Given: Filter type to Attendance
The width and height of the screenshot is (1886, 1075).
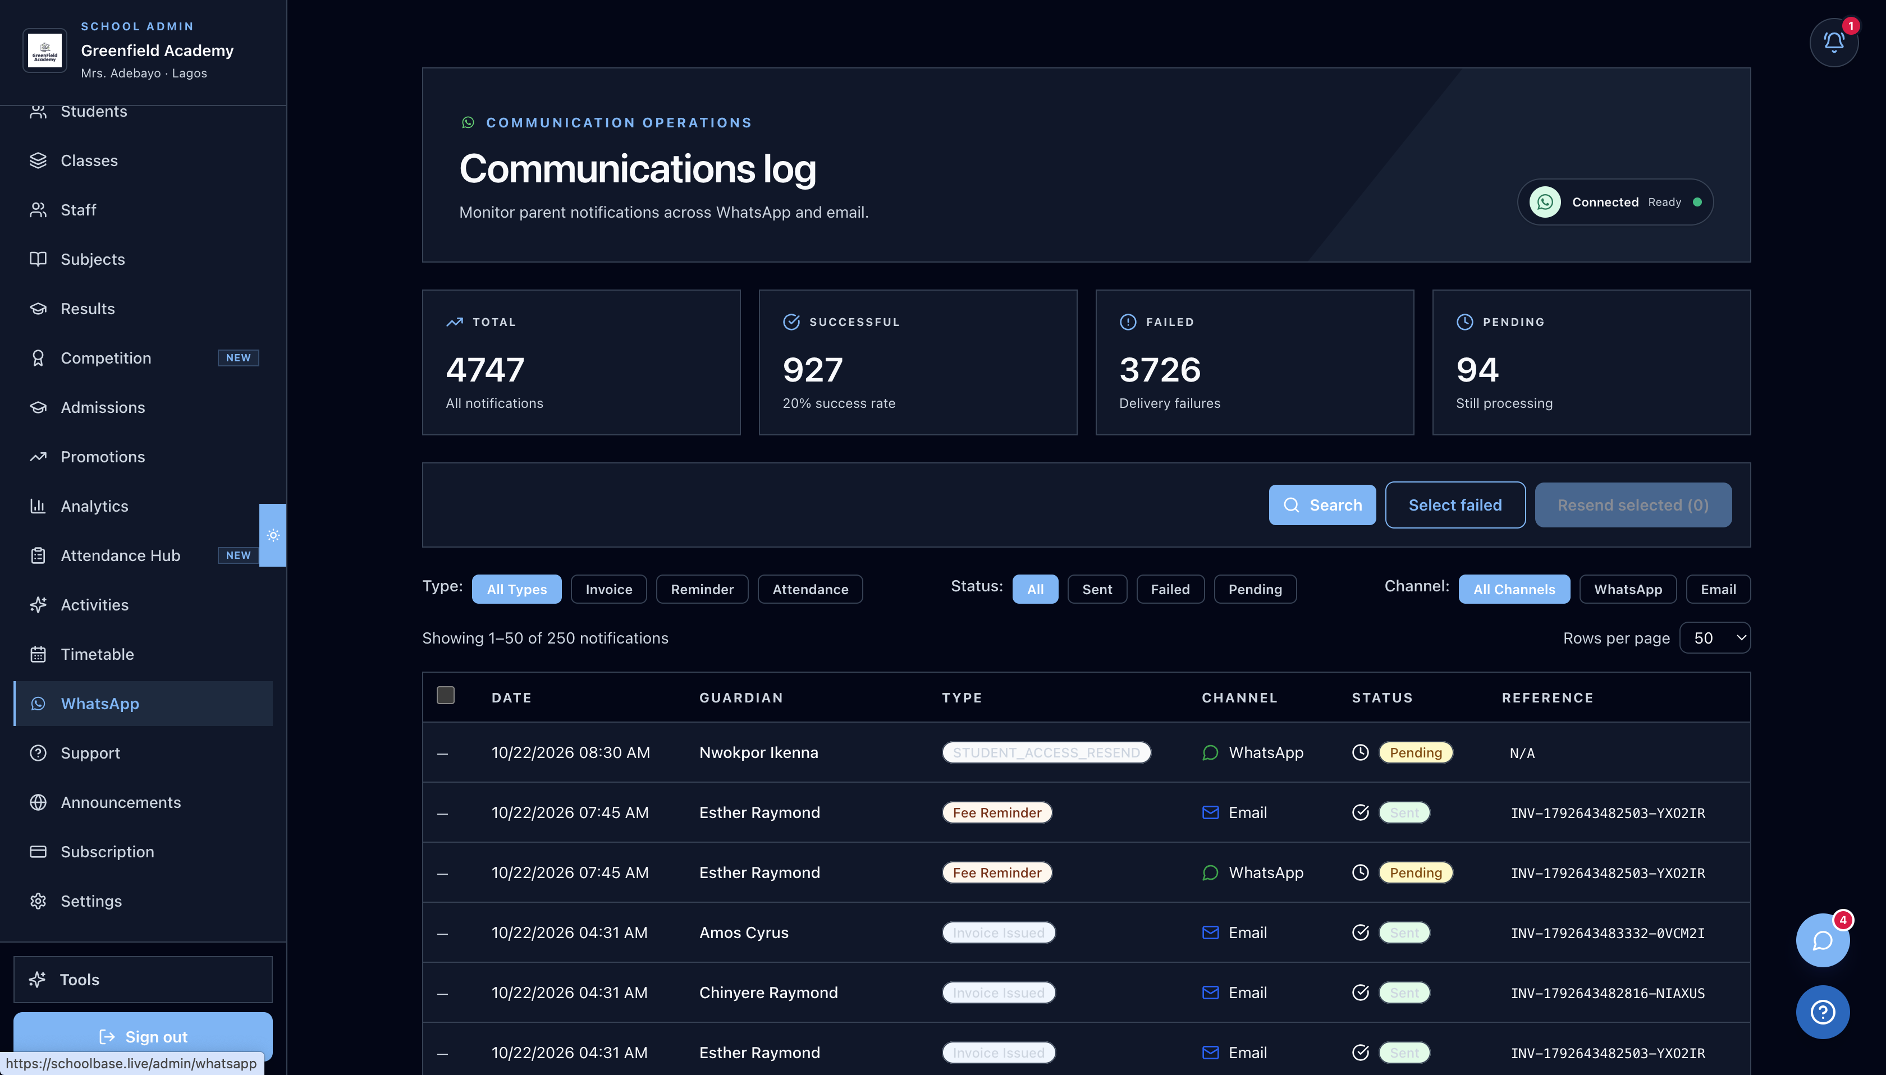Looking at the screenshot, I should (810, 589).
